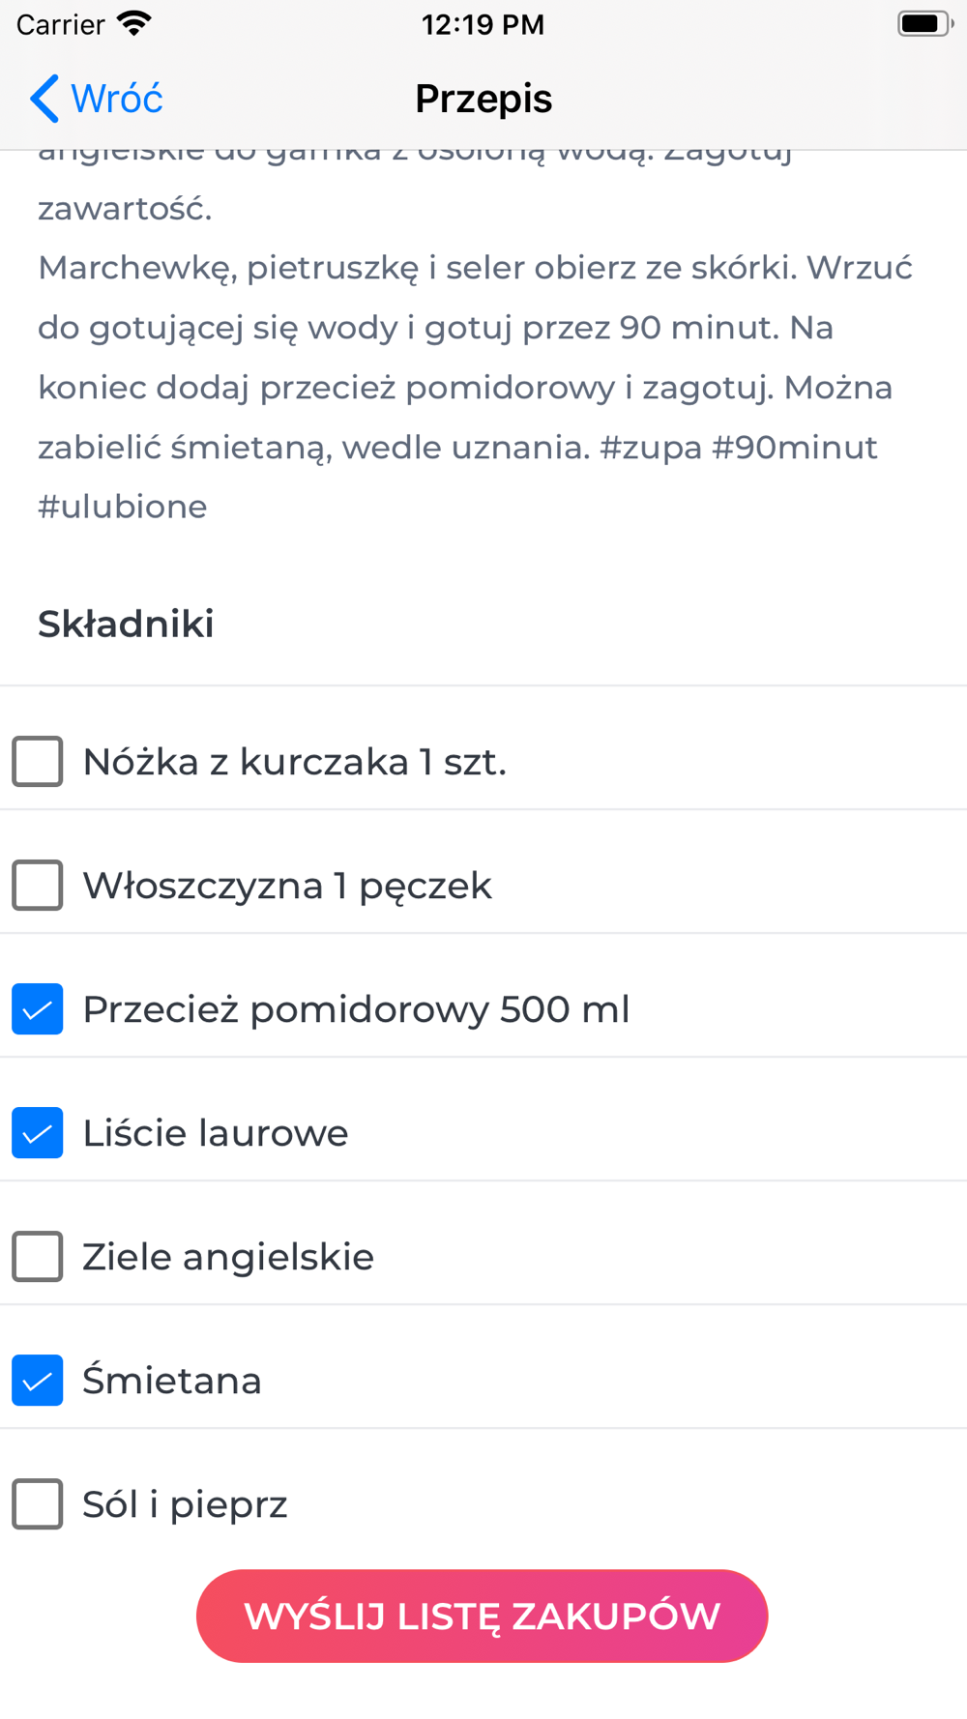Tap the Przepis navigation title
The image size is (967, 1719).
click(483, 99)
